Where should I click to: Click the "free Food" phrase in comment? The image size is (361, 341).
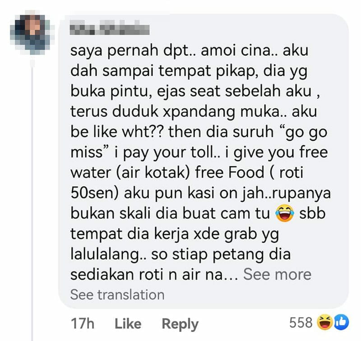coord(230,173)
